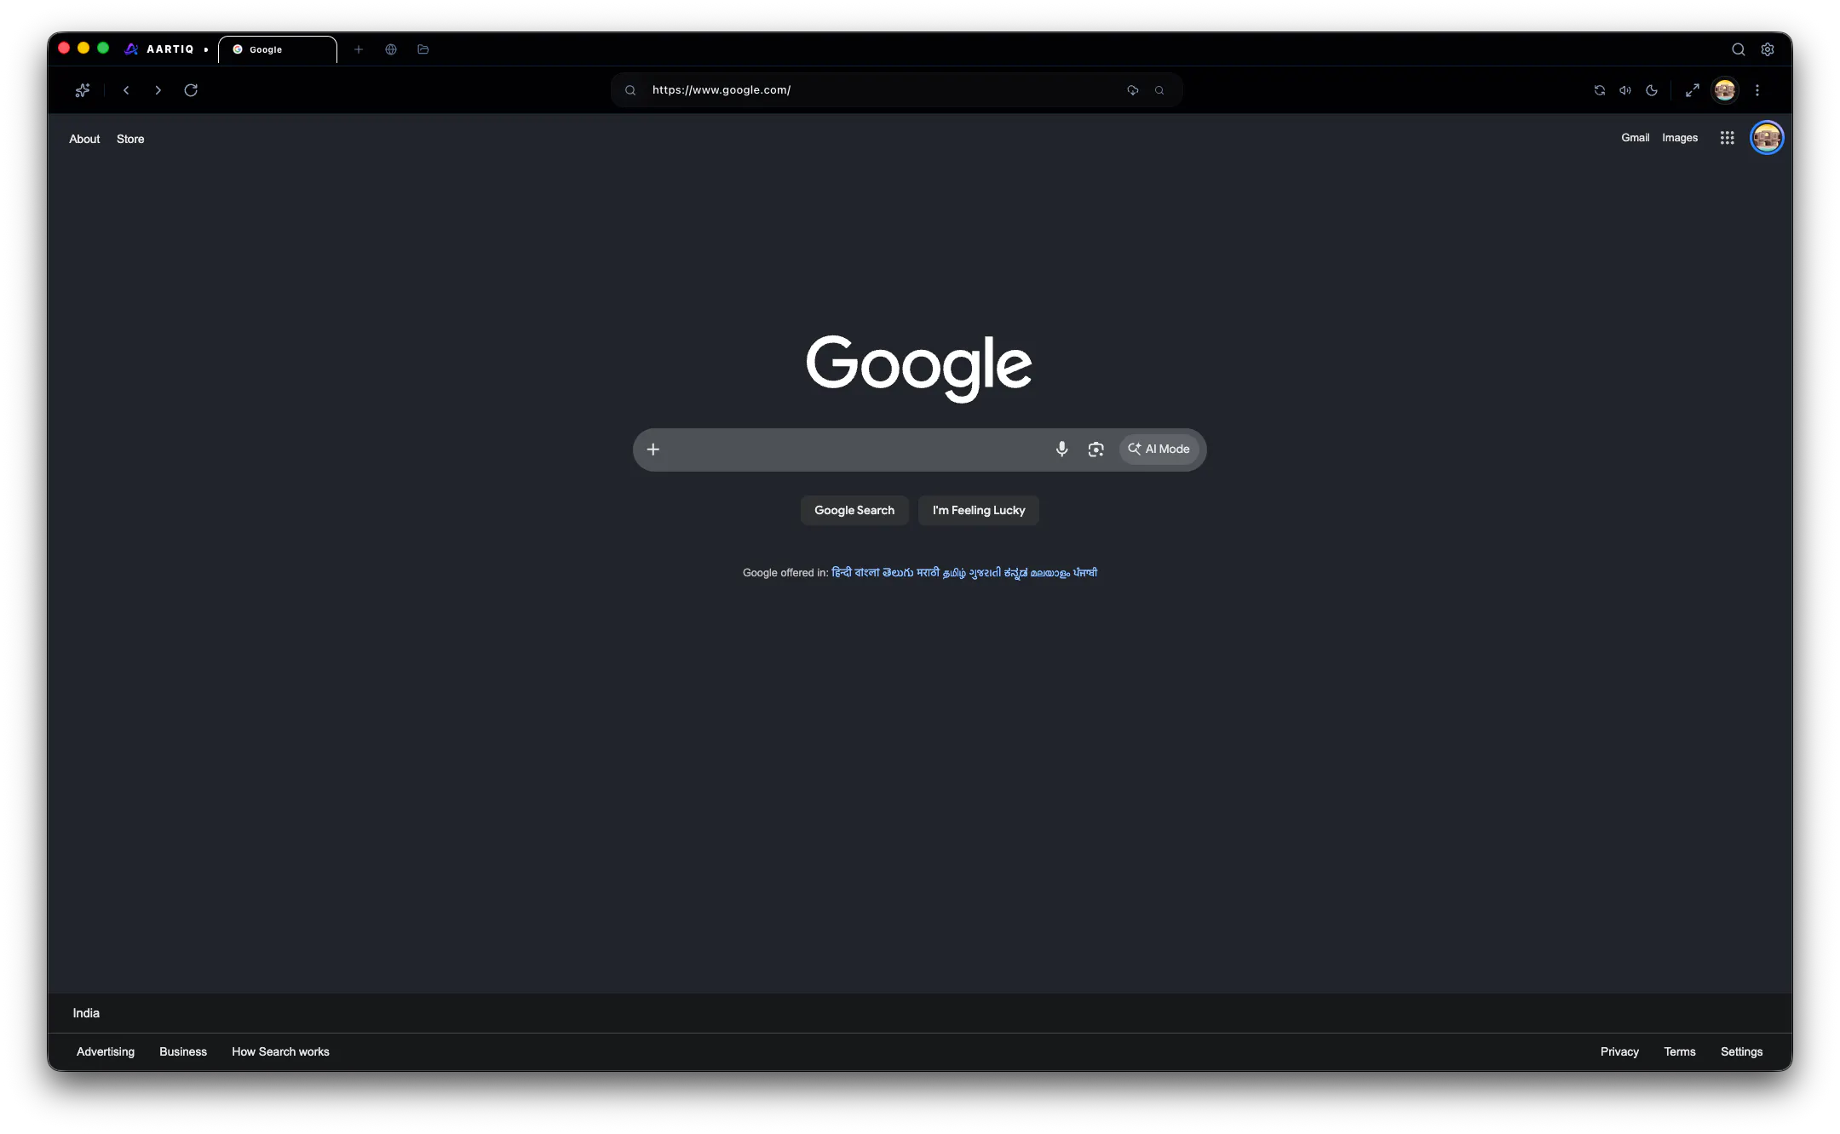The image size is (1840, 1134).
Task: Open the three-dot browser menu
Action: (1757, 90)
